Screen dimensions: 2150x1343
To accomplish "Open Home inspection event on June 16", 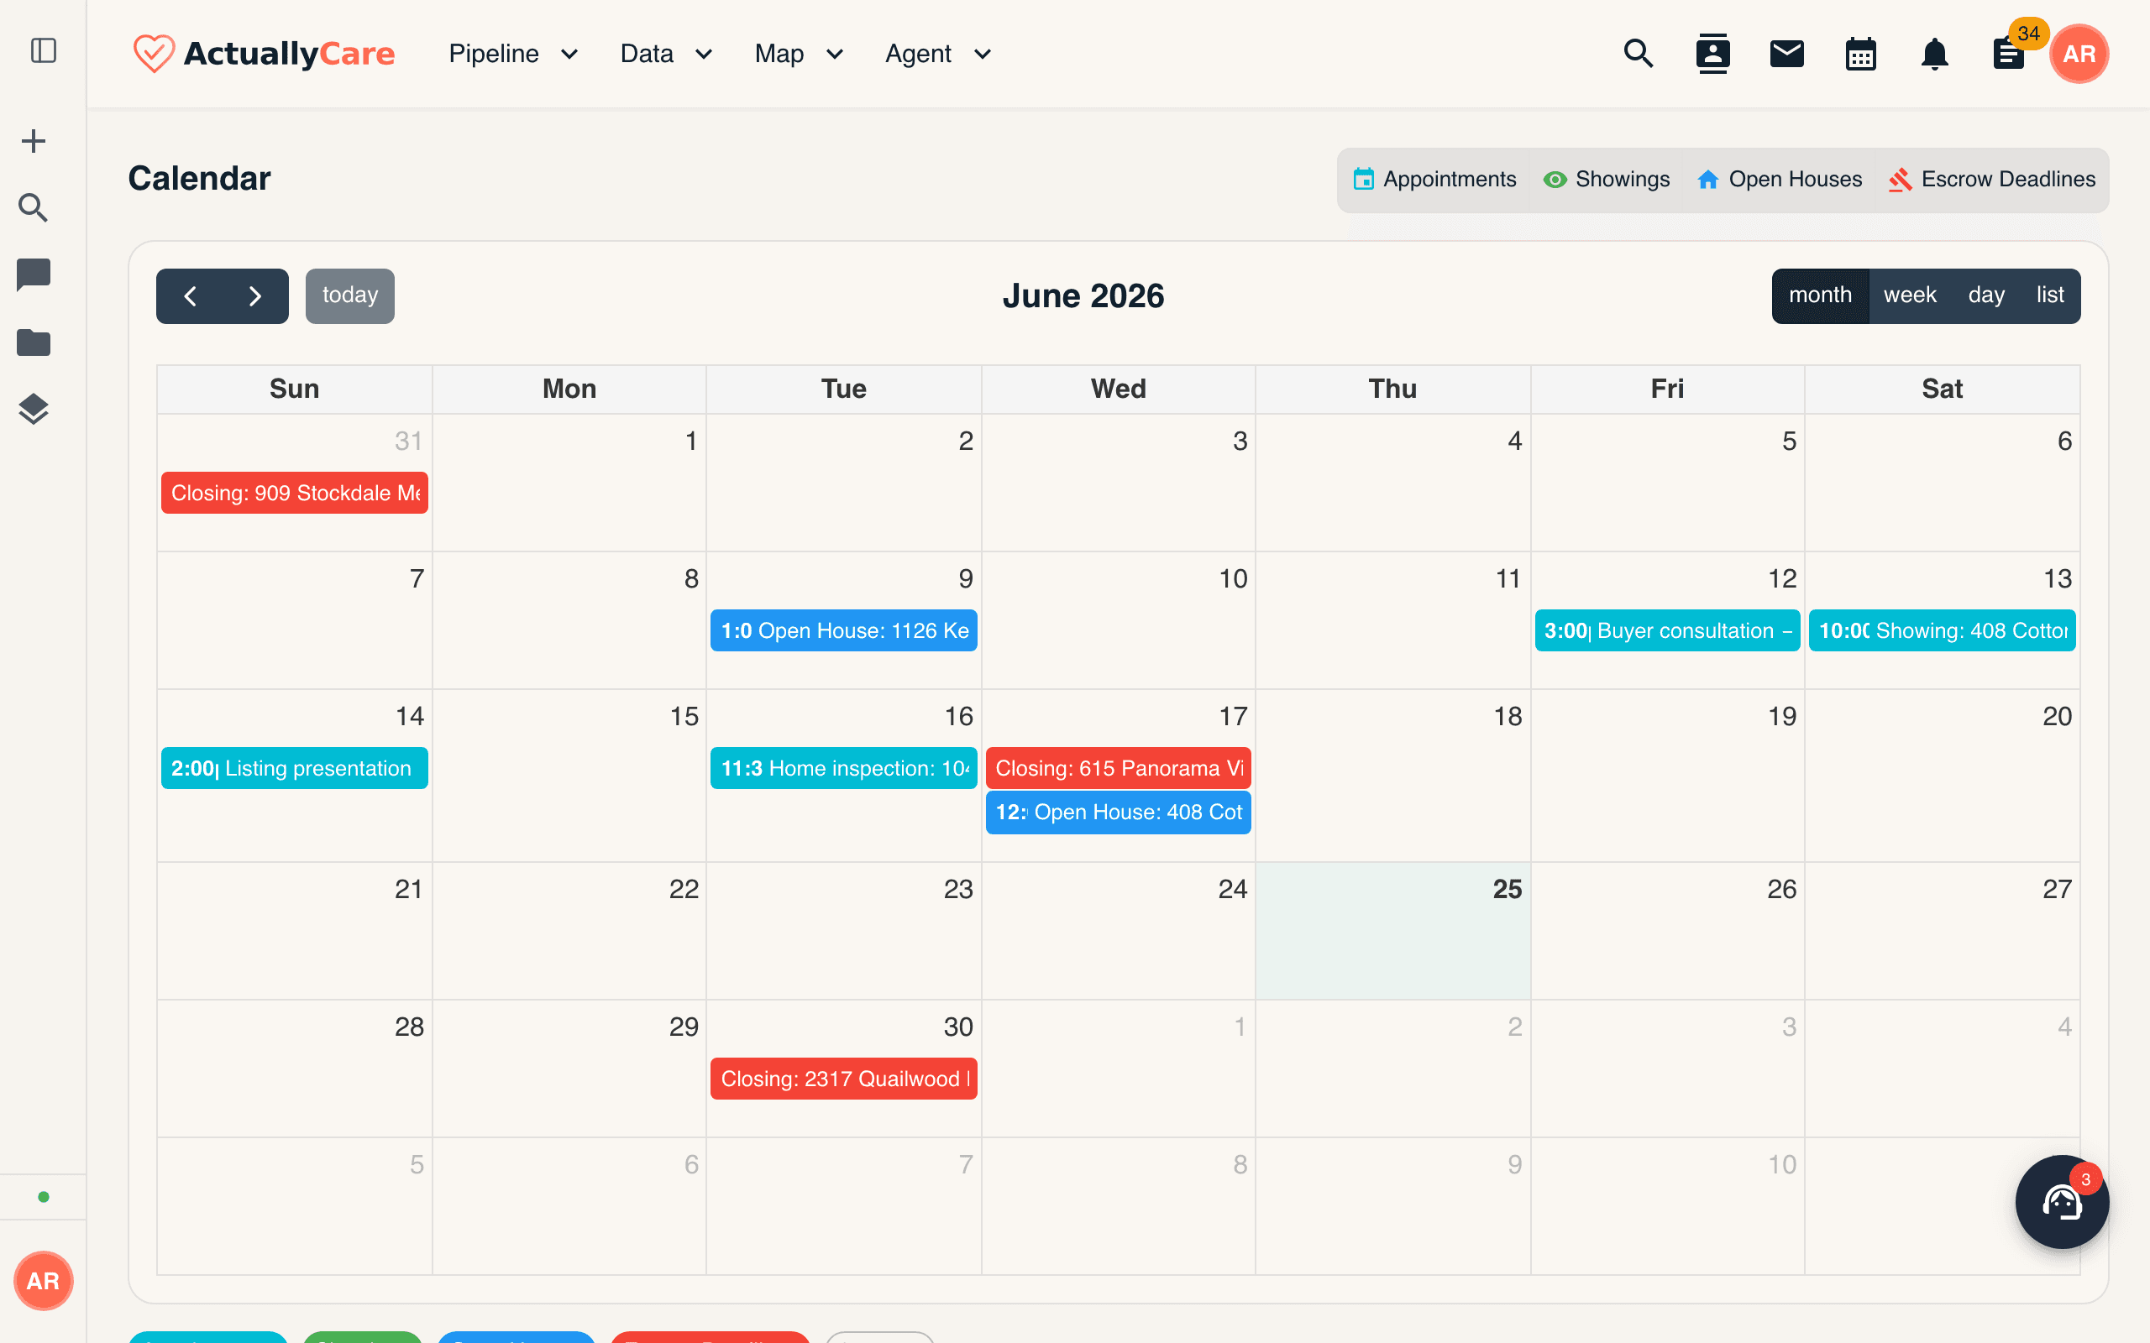I will pyautogui.click(x=843, y=768).
